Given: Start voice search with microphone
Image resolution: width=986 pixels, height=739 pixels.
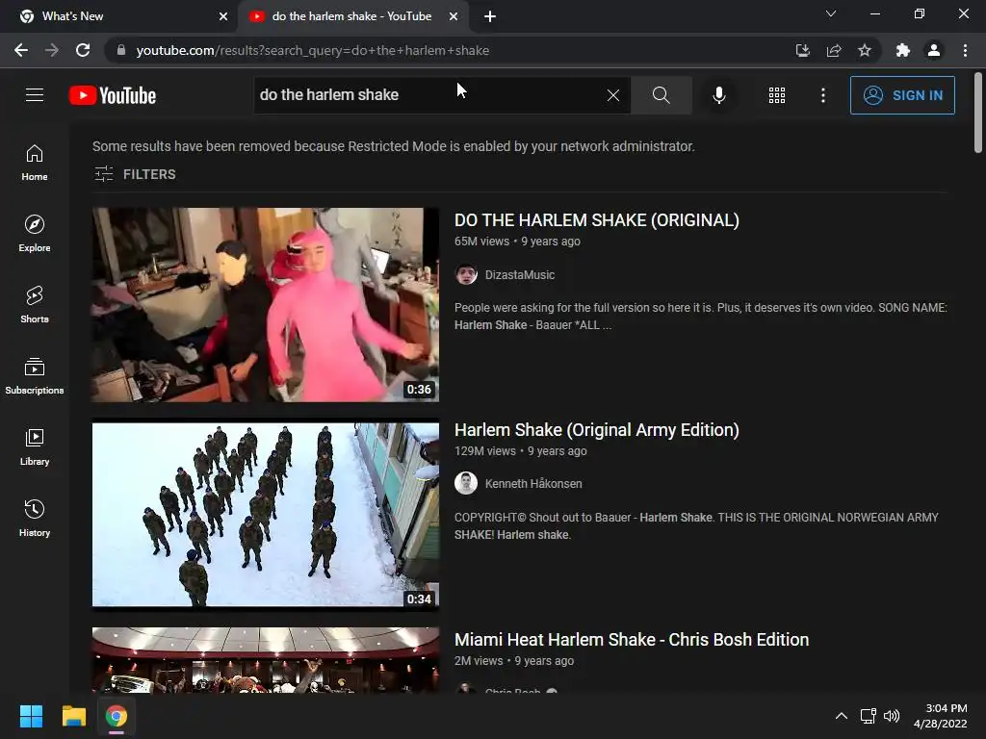Looking at the screenshot, I should [x=718, y=95].
